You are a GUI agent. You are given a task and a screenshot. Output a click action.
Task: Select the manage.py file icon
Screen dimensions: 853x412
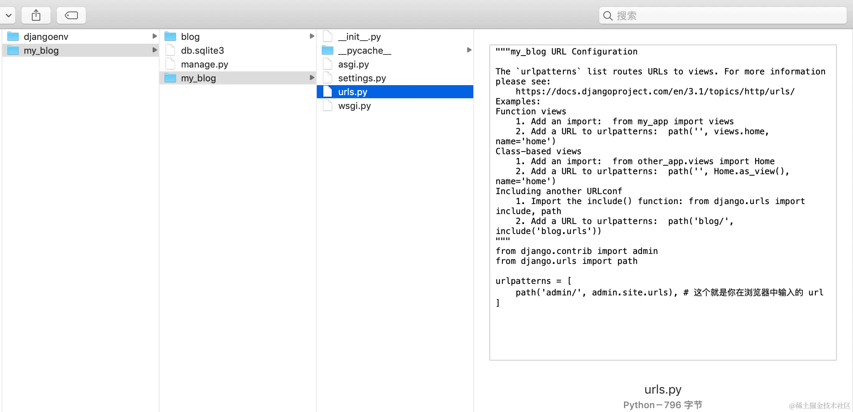click(170, 64)
